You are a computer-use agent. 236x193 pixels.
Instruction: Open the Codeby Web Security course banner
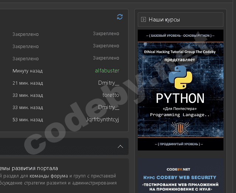coord(181,176)
